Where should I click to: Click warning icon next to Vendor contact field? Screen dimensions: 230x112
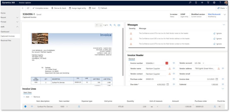tap(170, 74)
